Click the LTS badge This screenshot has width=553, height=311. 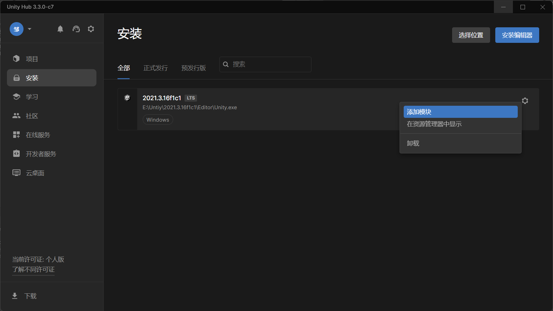191,98
